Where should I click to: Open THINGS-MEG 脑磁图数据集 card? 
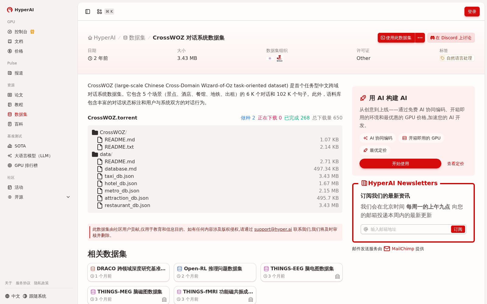pyautogui.click(x=128, y=295)
